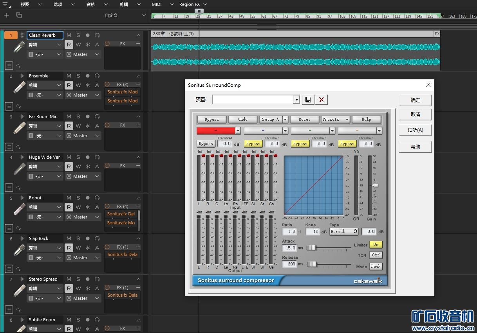Click the Ratio value input field
This screenshot has height=333, width=477.
(289, 231)
